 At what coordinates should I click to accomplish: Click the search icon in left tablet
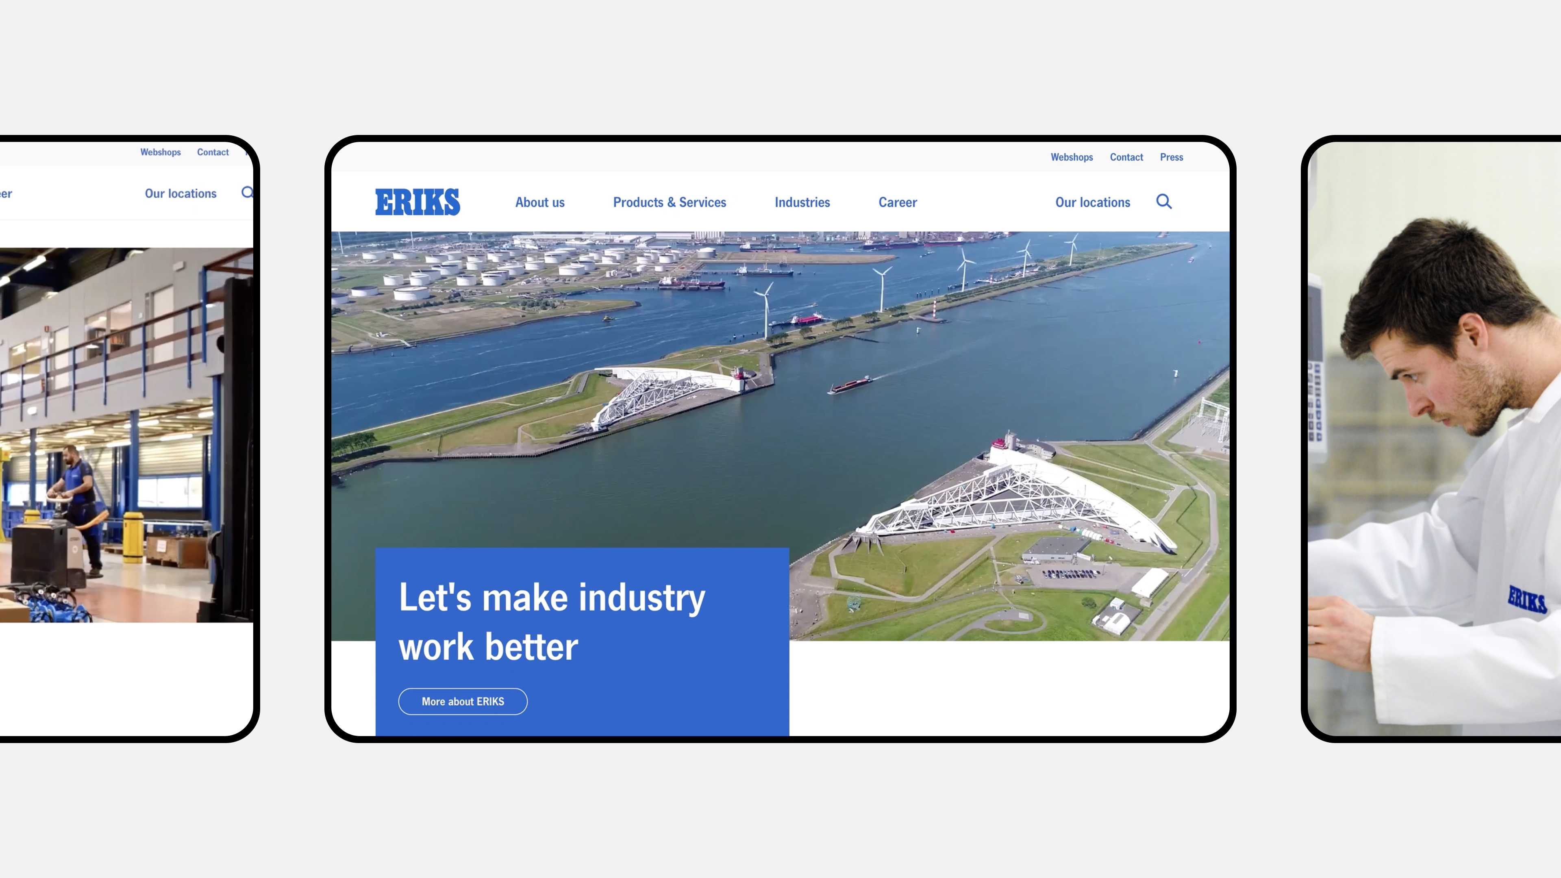click(247, 193)
